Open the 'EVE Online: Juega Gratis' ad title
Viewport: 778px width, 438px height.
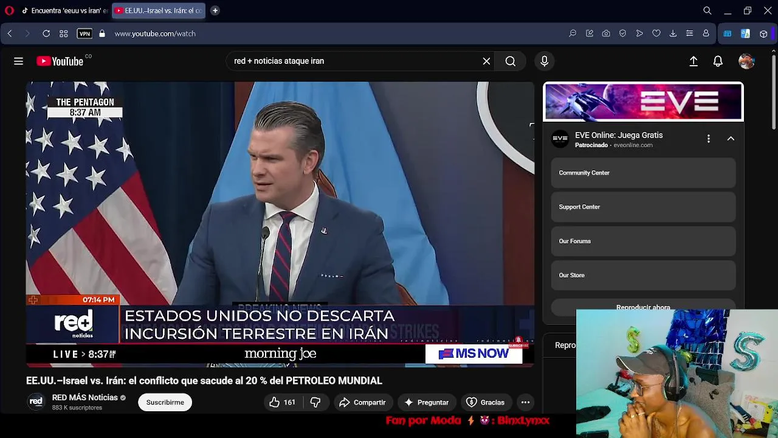(x=619, y=135)
